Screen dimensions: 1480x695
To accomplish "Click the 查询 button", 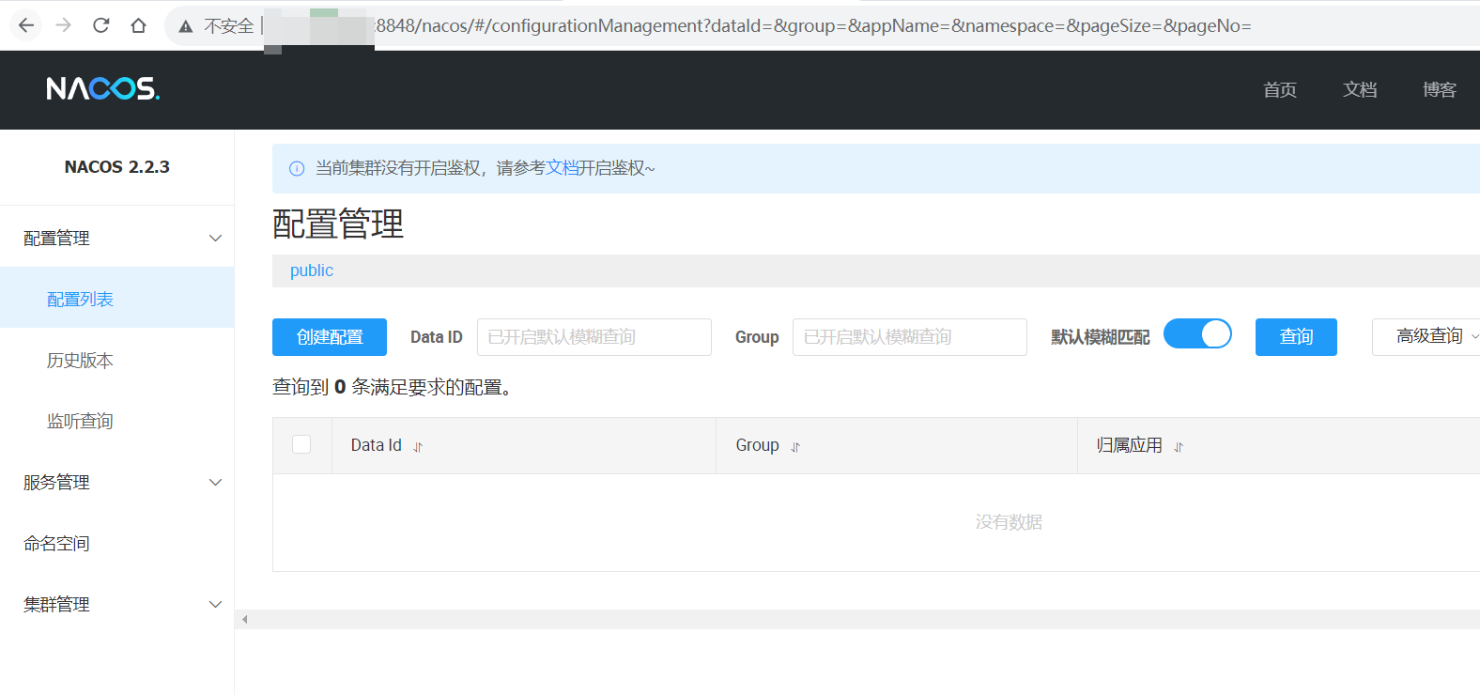I will pyautogui.click(x=1296, y=337).
